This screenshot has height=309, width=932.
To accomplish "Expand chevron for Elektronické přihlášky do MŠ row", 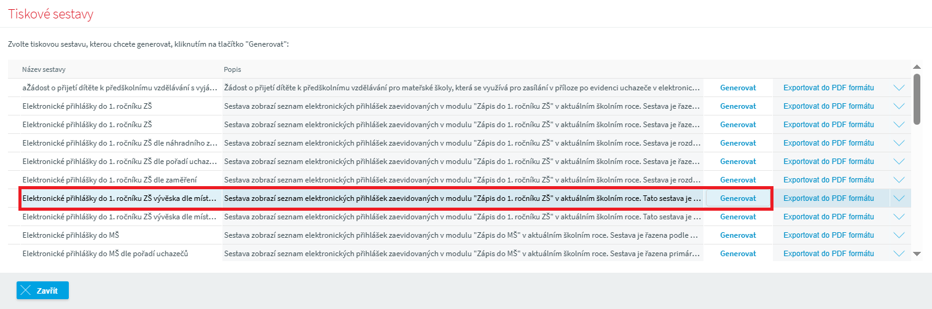I will 899,235.
